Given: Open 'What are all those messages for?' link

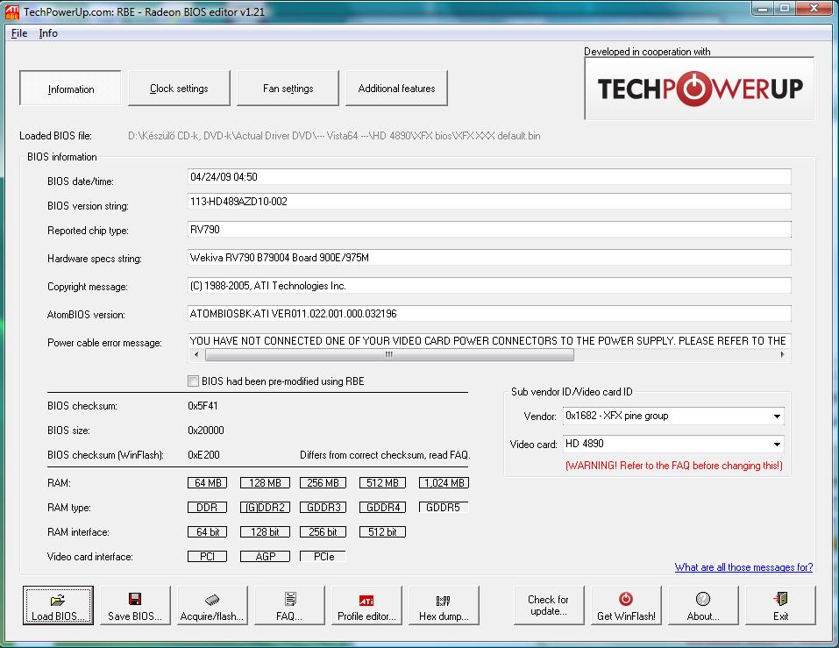Looking at the screenshot, I should point(743,567).
